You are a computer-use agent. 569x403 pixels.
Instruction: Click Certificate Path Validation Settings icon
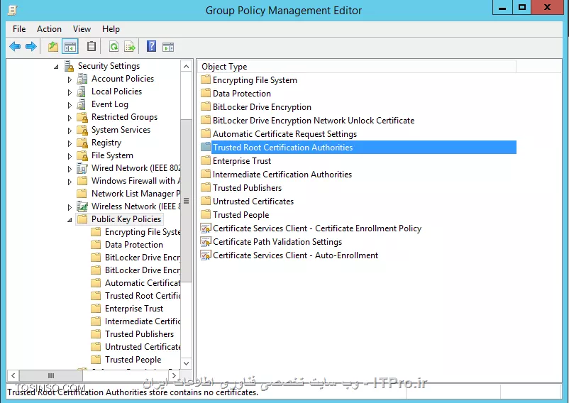(x=206, y=242)
